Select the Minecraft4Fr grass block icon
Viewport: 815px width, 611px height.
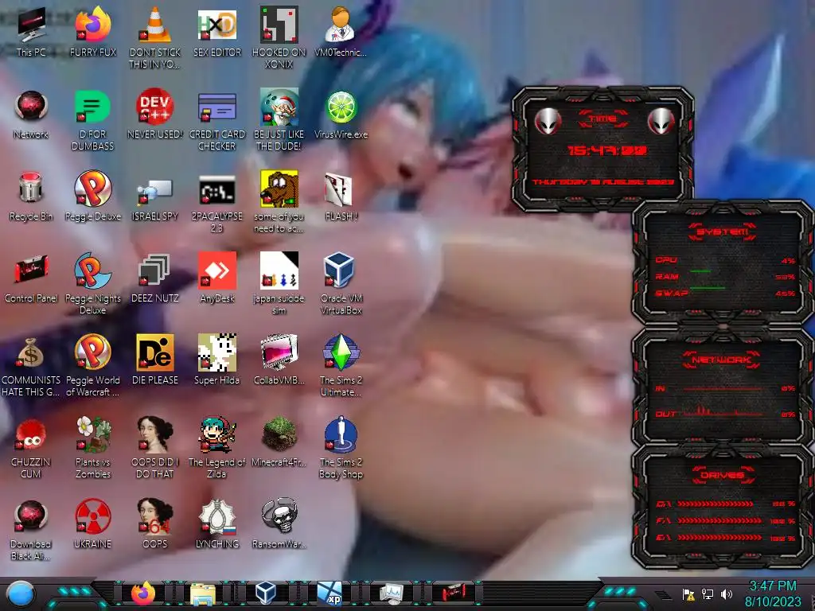tap(279, 441)
